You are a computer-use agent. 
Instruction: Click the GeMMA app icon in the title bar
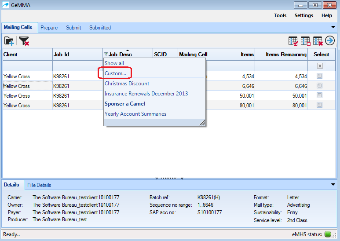(6, 5)
